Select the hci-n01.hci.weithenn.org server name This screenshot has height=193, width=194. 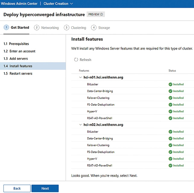click(103, 77)
